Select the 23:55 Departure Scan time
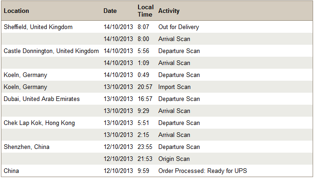The width and height of the screenshot is (314, 178). (x=145, y=147)
